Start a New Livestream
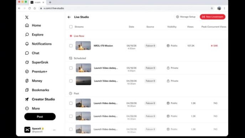The width and height of the screenshot is (245, 138). click(213, 17)
